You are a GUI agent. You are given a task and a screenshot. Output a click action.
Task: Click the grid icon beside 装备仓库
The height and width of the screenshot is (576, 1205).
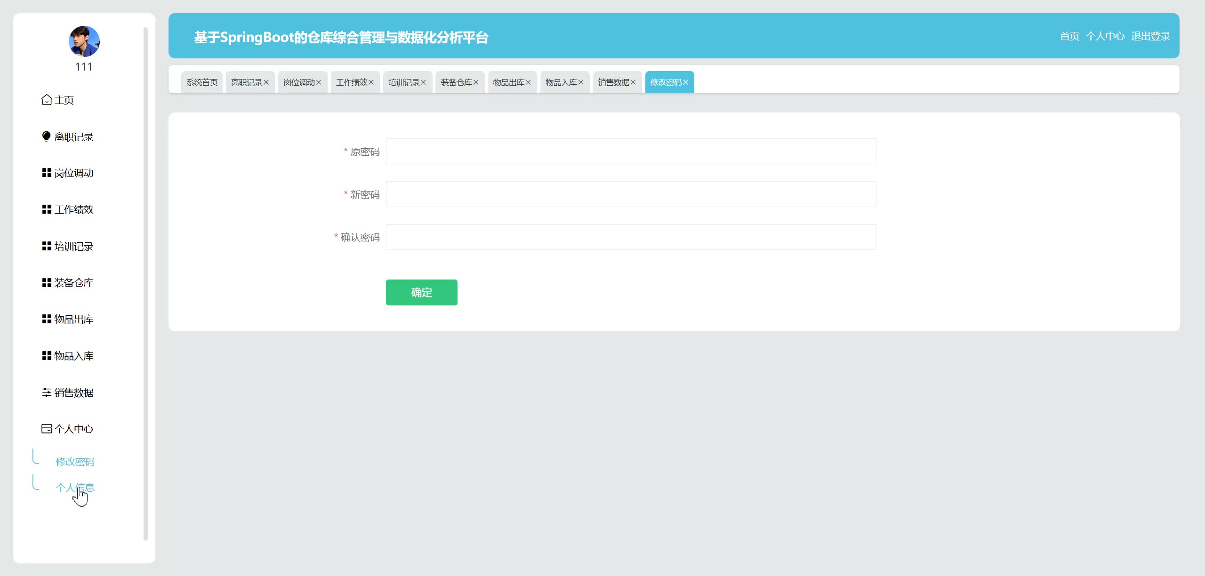pos(47,282)
